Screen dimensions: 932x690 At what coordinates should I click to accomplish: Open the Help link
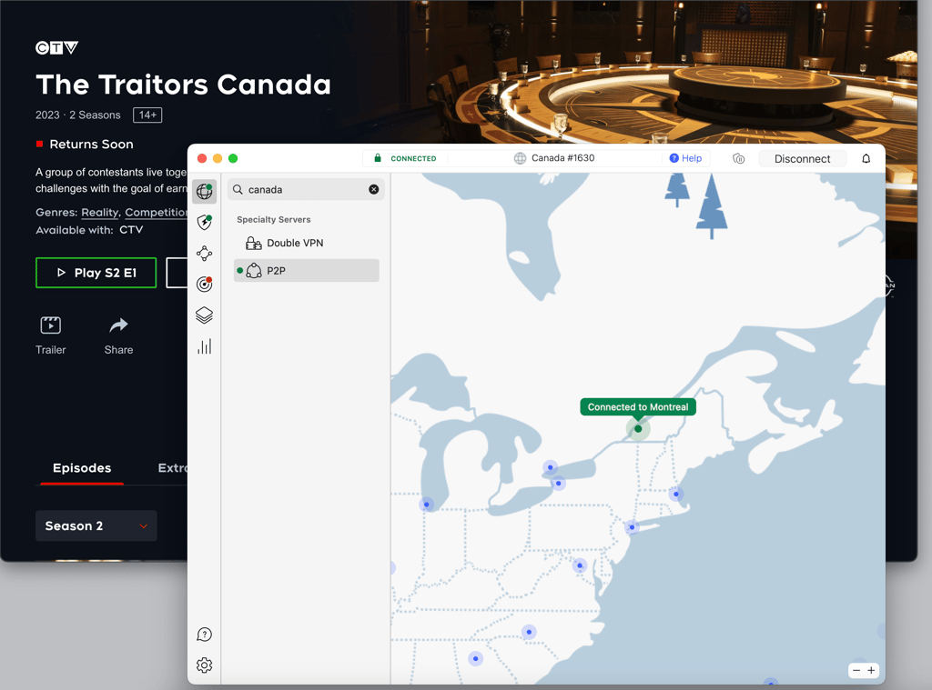coord(686,158)
